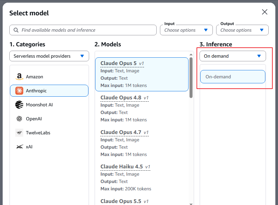This screenshot has height=205, width=278.
Task: Click the Amazon logo icon
Action: point(19,77)
